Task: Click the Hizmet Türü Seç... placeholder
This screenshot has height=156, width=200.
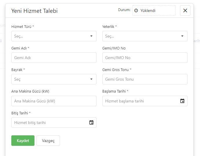Action: coord(19,36)
